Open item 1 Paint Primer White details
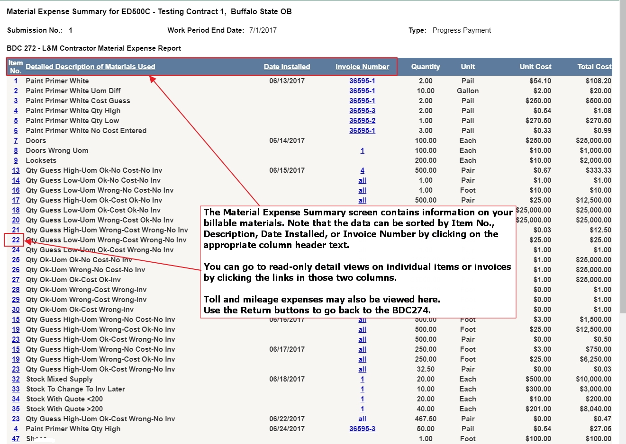The image size is (626, 444). (16, 81)
